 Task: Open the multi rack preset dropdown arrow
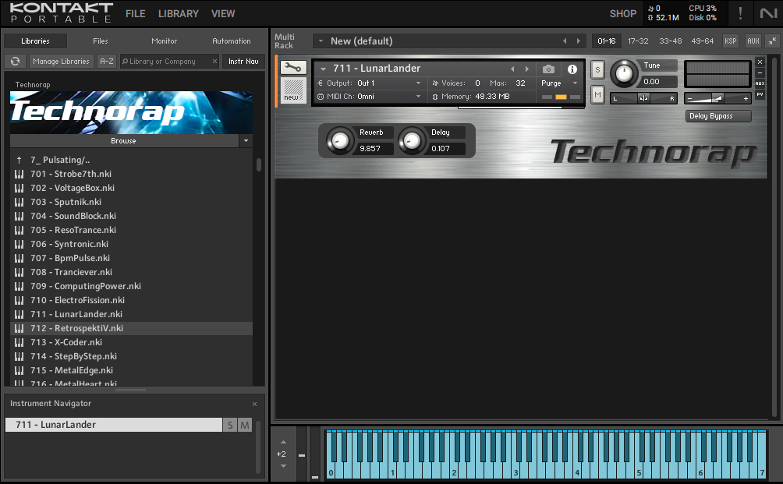(x=321, y=41)
